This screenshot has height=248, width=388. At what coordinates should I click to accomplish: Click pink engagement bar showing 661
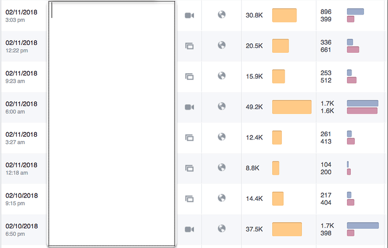click(x=353, y=49)
